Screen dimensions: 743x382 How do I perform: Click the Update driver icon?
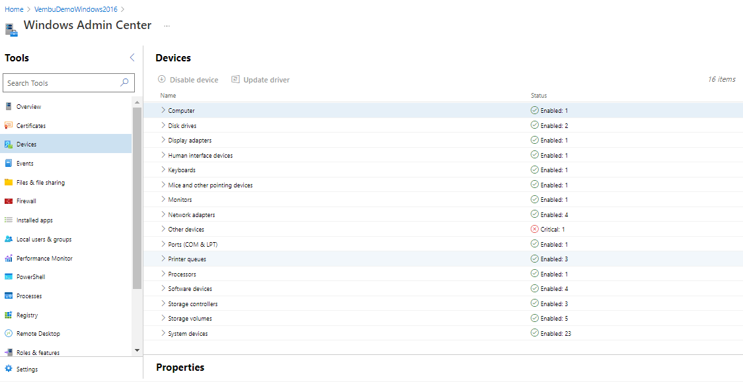(235, 79)
